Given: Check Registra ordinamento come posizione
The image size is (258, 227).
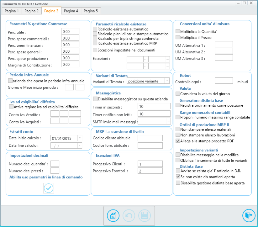Looking at the screenshot, I should [178, 105].
